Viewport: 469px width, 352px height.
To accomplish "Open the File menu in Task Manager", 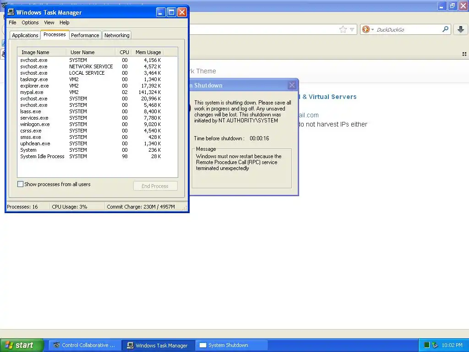I will coord(12,22).
